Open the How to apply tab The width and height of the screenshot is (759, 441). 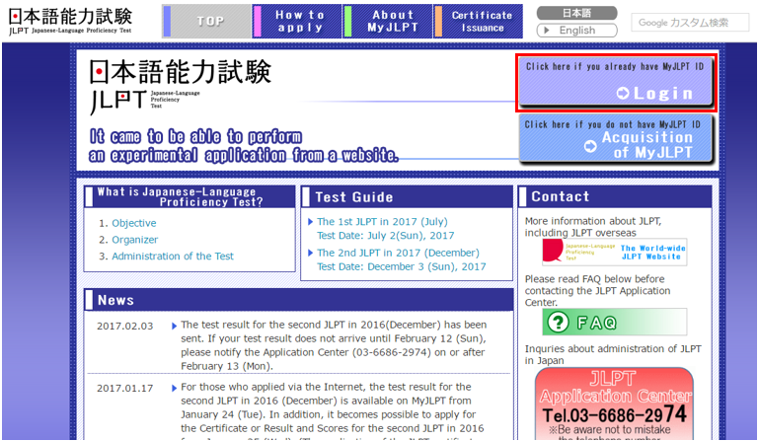tap(297, 22)
